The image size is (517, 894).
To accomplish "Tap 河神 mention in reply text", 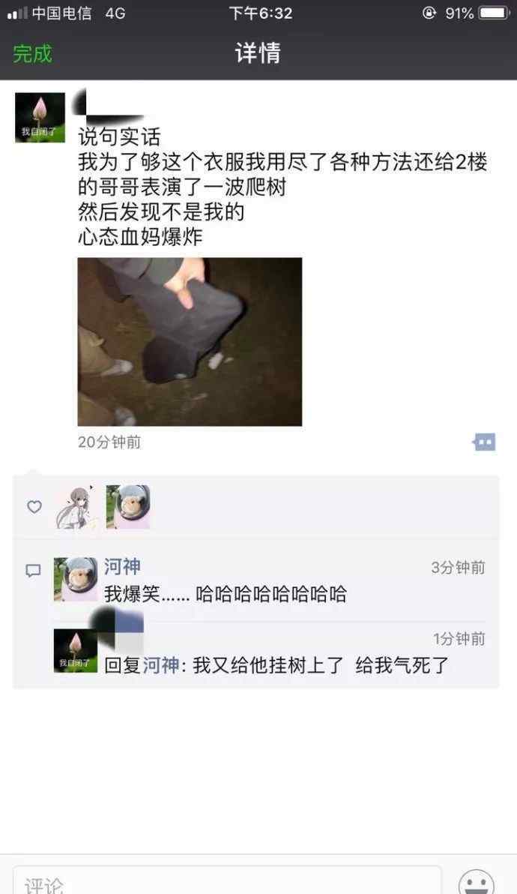I will (x=160, y=665).
